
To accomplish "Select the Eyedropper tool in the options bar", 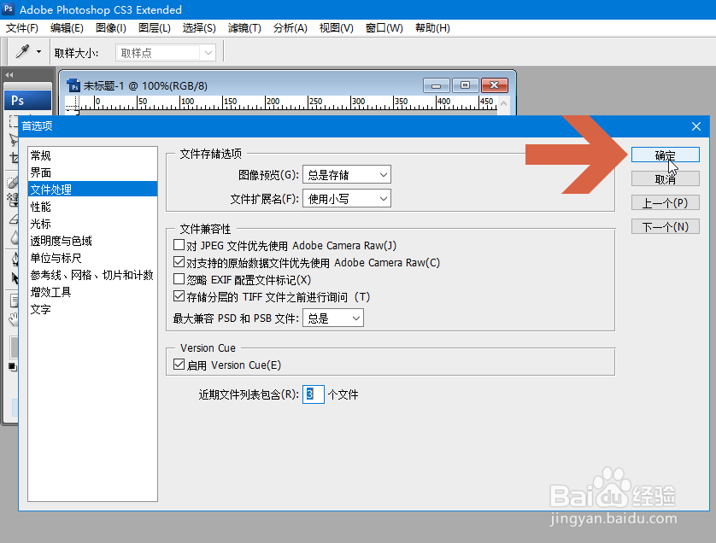I will point(21,50).
